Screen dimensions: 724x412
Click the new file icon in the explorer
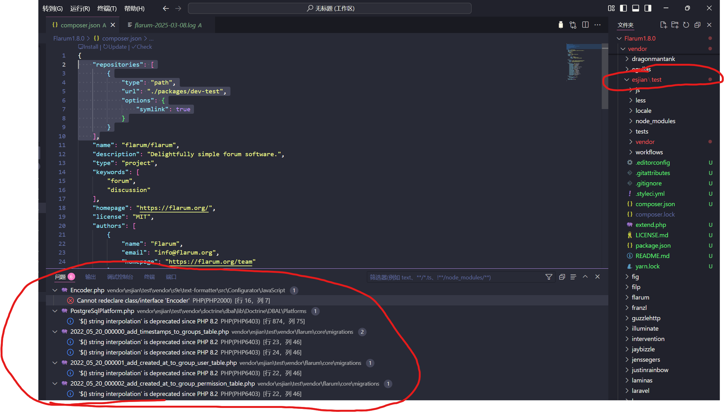pos(663,25)
